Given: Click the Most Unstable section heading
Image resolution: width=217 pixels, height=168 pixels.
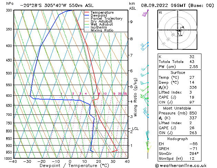Looking at the screenshot, I should click(x=177, y=108).
